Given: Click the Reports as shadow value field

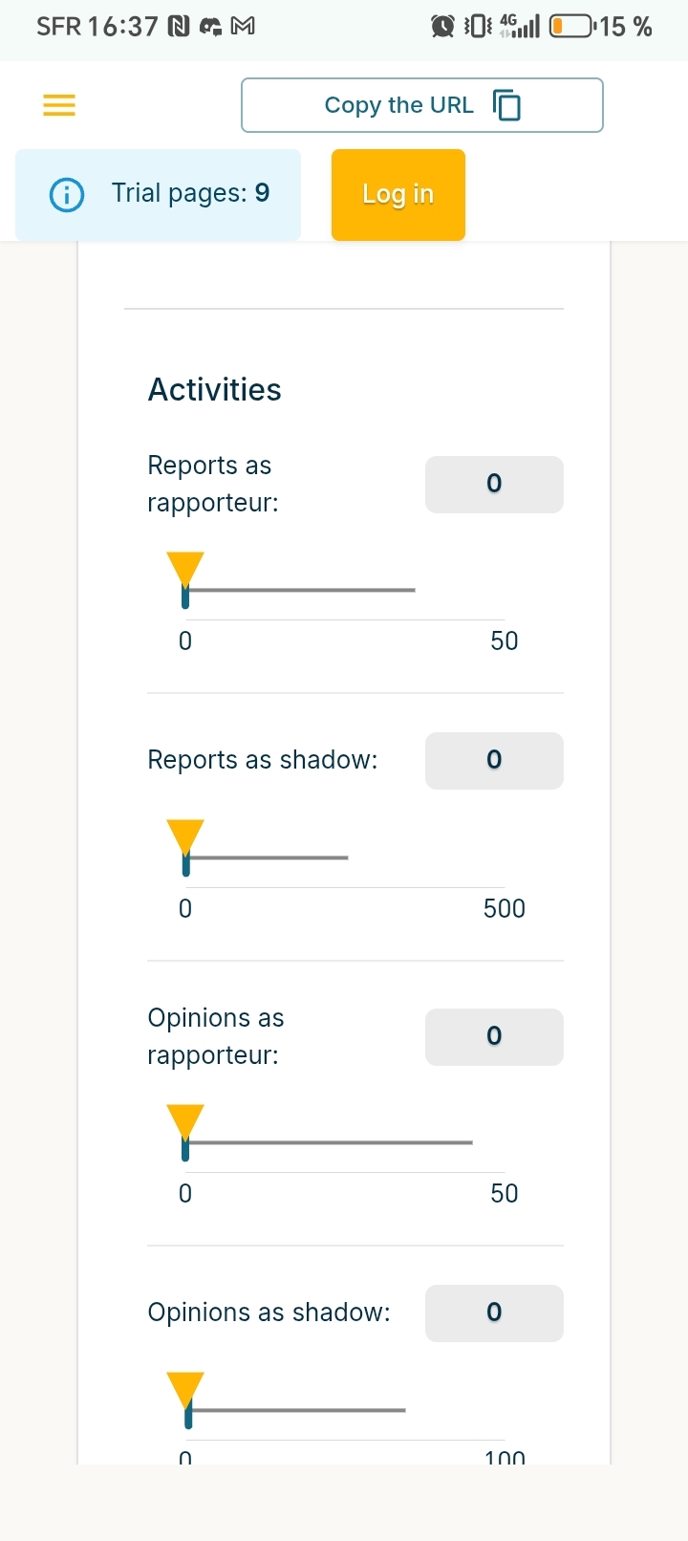Looking at the screenshot, I should click(x=494, y=761).
